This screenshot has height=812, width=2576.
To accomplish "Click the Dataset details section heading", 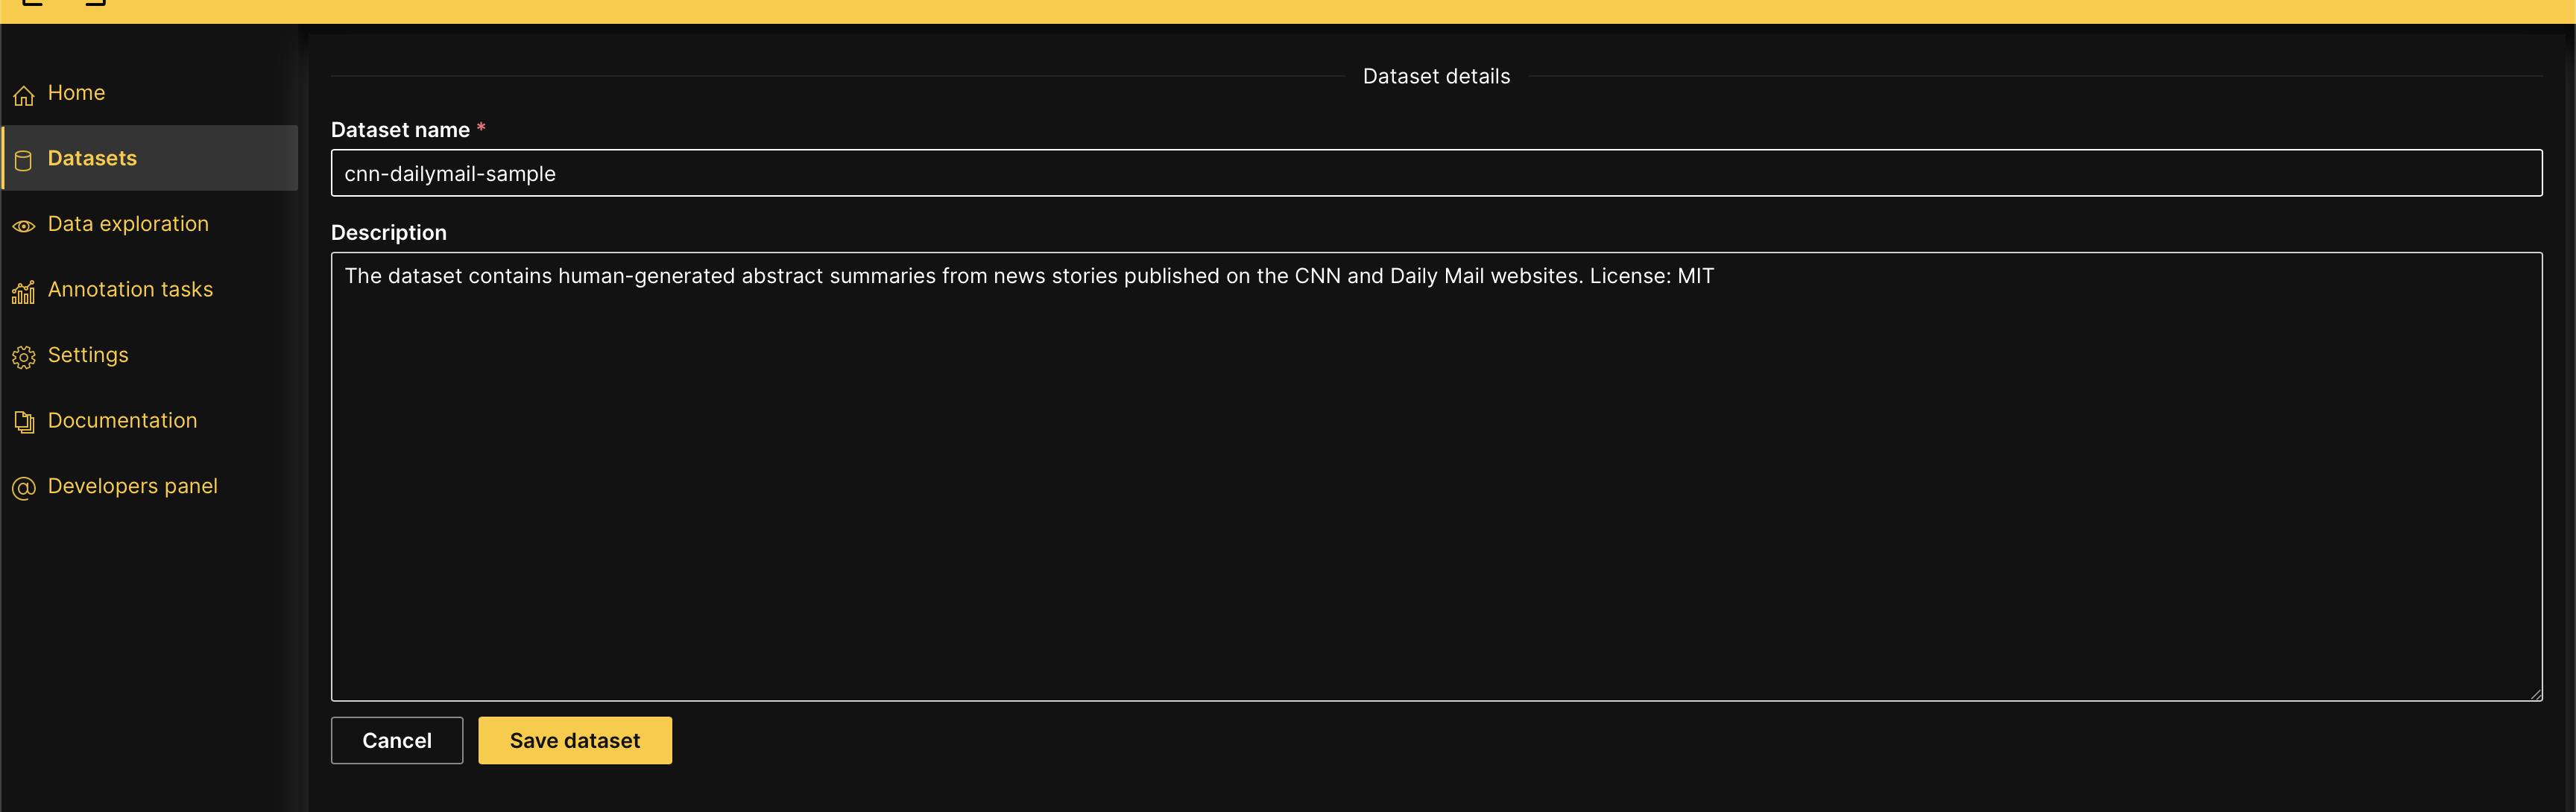I will pyautogui.click(x=1436, y=76).
